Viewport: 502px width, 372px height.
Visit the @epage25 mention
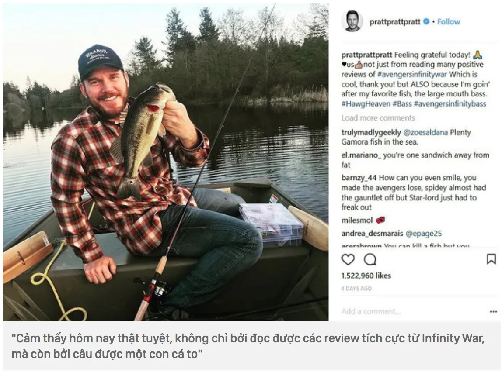coord(424,234)
